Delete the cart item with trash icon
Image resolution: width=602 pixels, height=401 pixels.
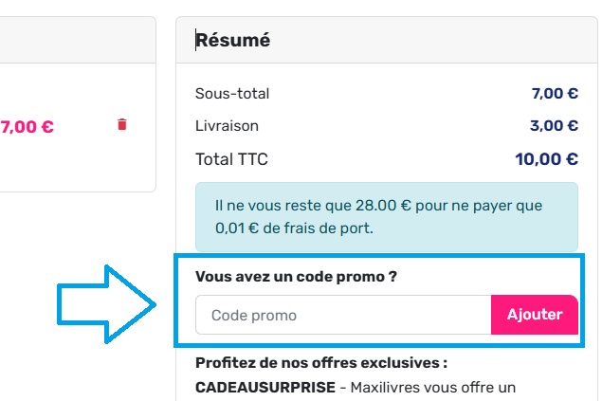(121, 125)
